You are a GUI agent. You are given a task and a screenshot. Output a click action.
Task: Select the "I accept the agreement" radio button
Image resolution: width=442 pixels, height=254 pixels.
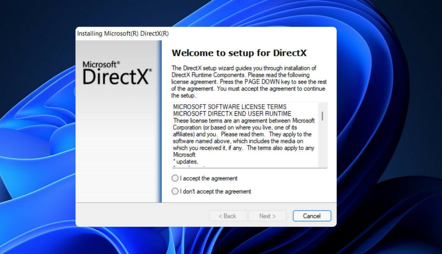175,178
